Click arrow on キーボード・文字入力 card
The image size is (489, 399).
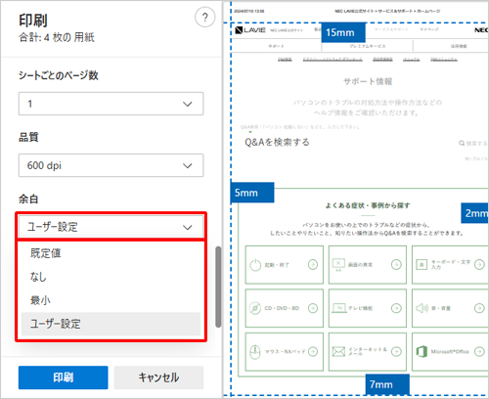pyautogui.click(x=479, y=264)
